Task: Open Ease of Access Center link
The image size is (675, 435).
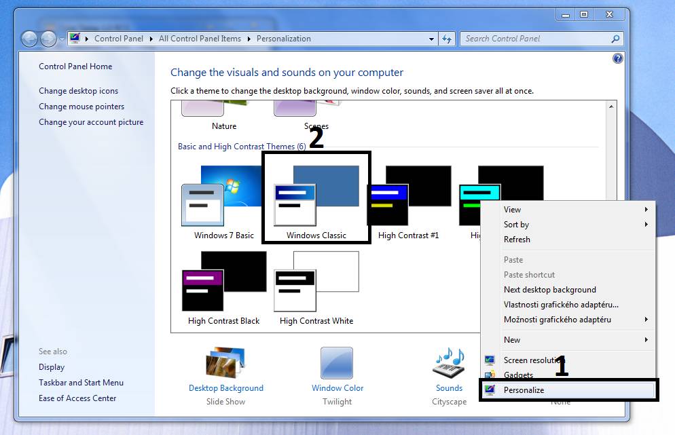Action: [77, 398]
